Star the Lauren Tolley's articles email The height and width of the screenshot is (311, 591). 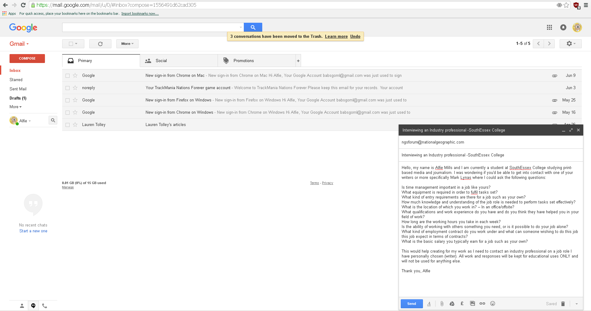(75, 124)
